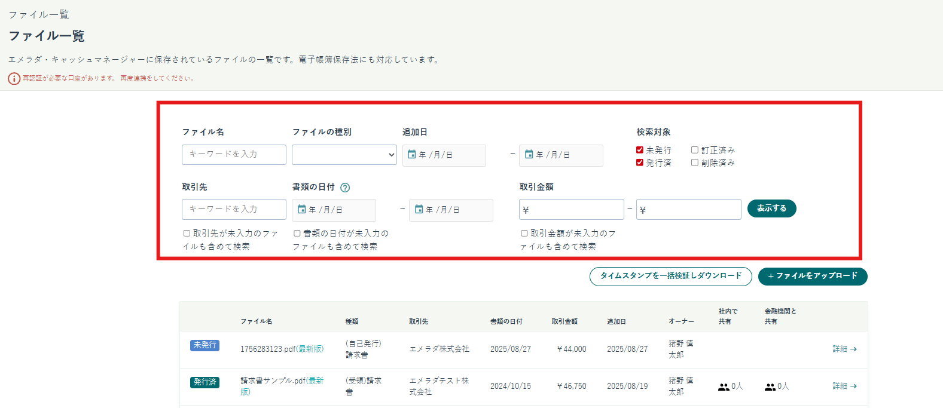
Task: Open calendar icon of 追加日 end date
Action: (529, 155)
